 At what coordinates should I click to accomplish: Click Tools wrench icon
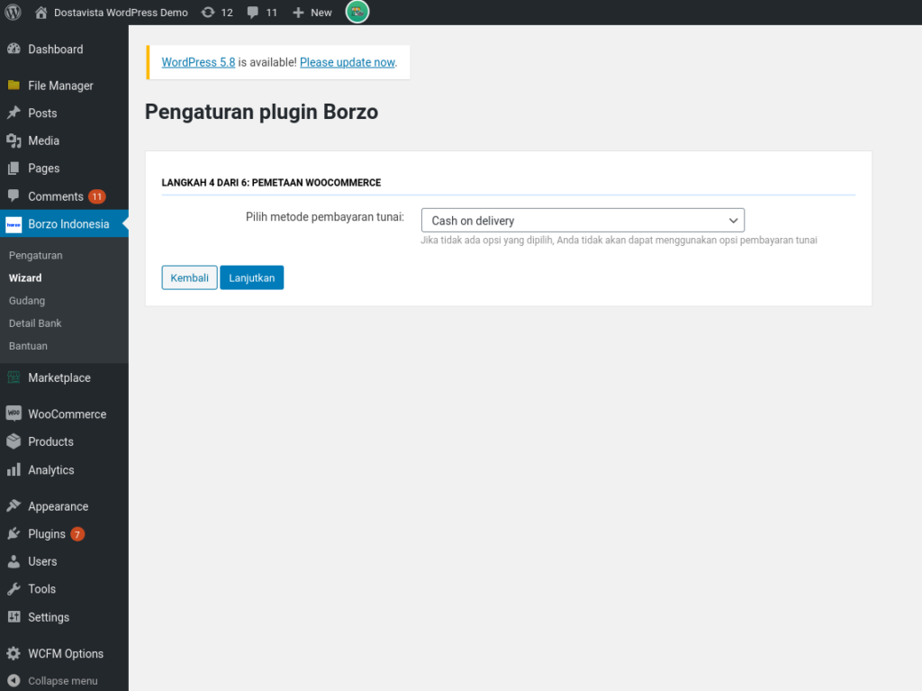pyautogui.click(x=14, y=588)
